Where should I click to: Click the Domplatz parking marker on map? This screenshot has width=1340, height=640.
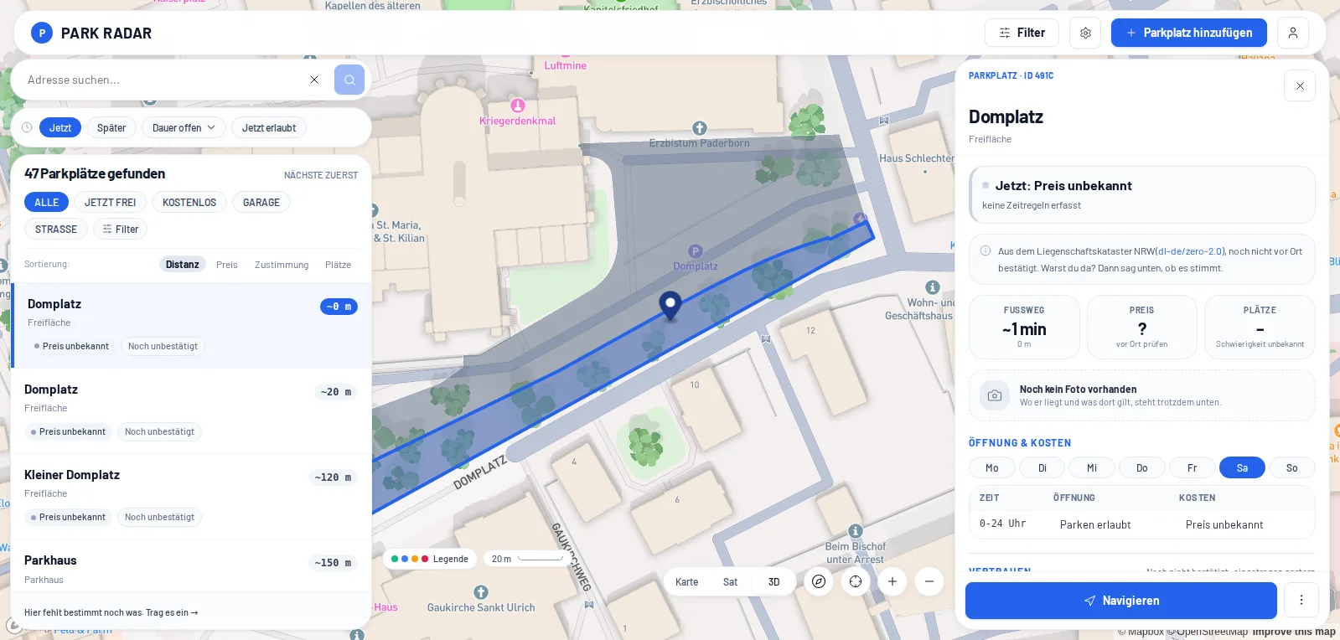point(695,251)
